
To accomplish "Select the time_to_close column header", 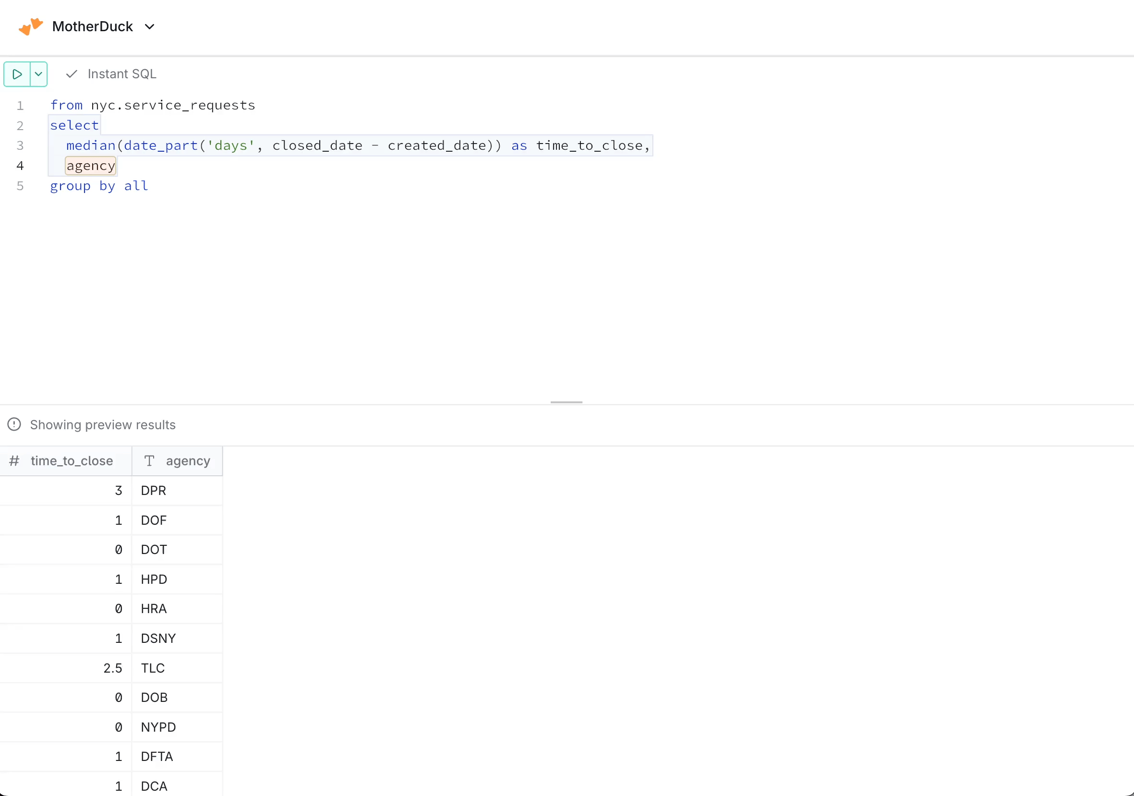I will point(72,461).
